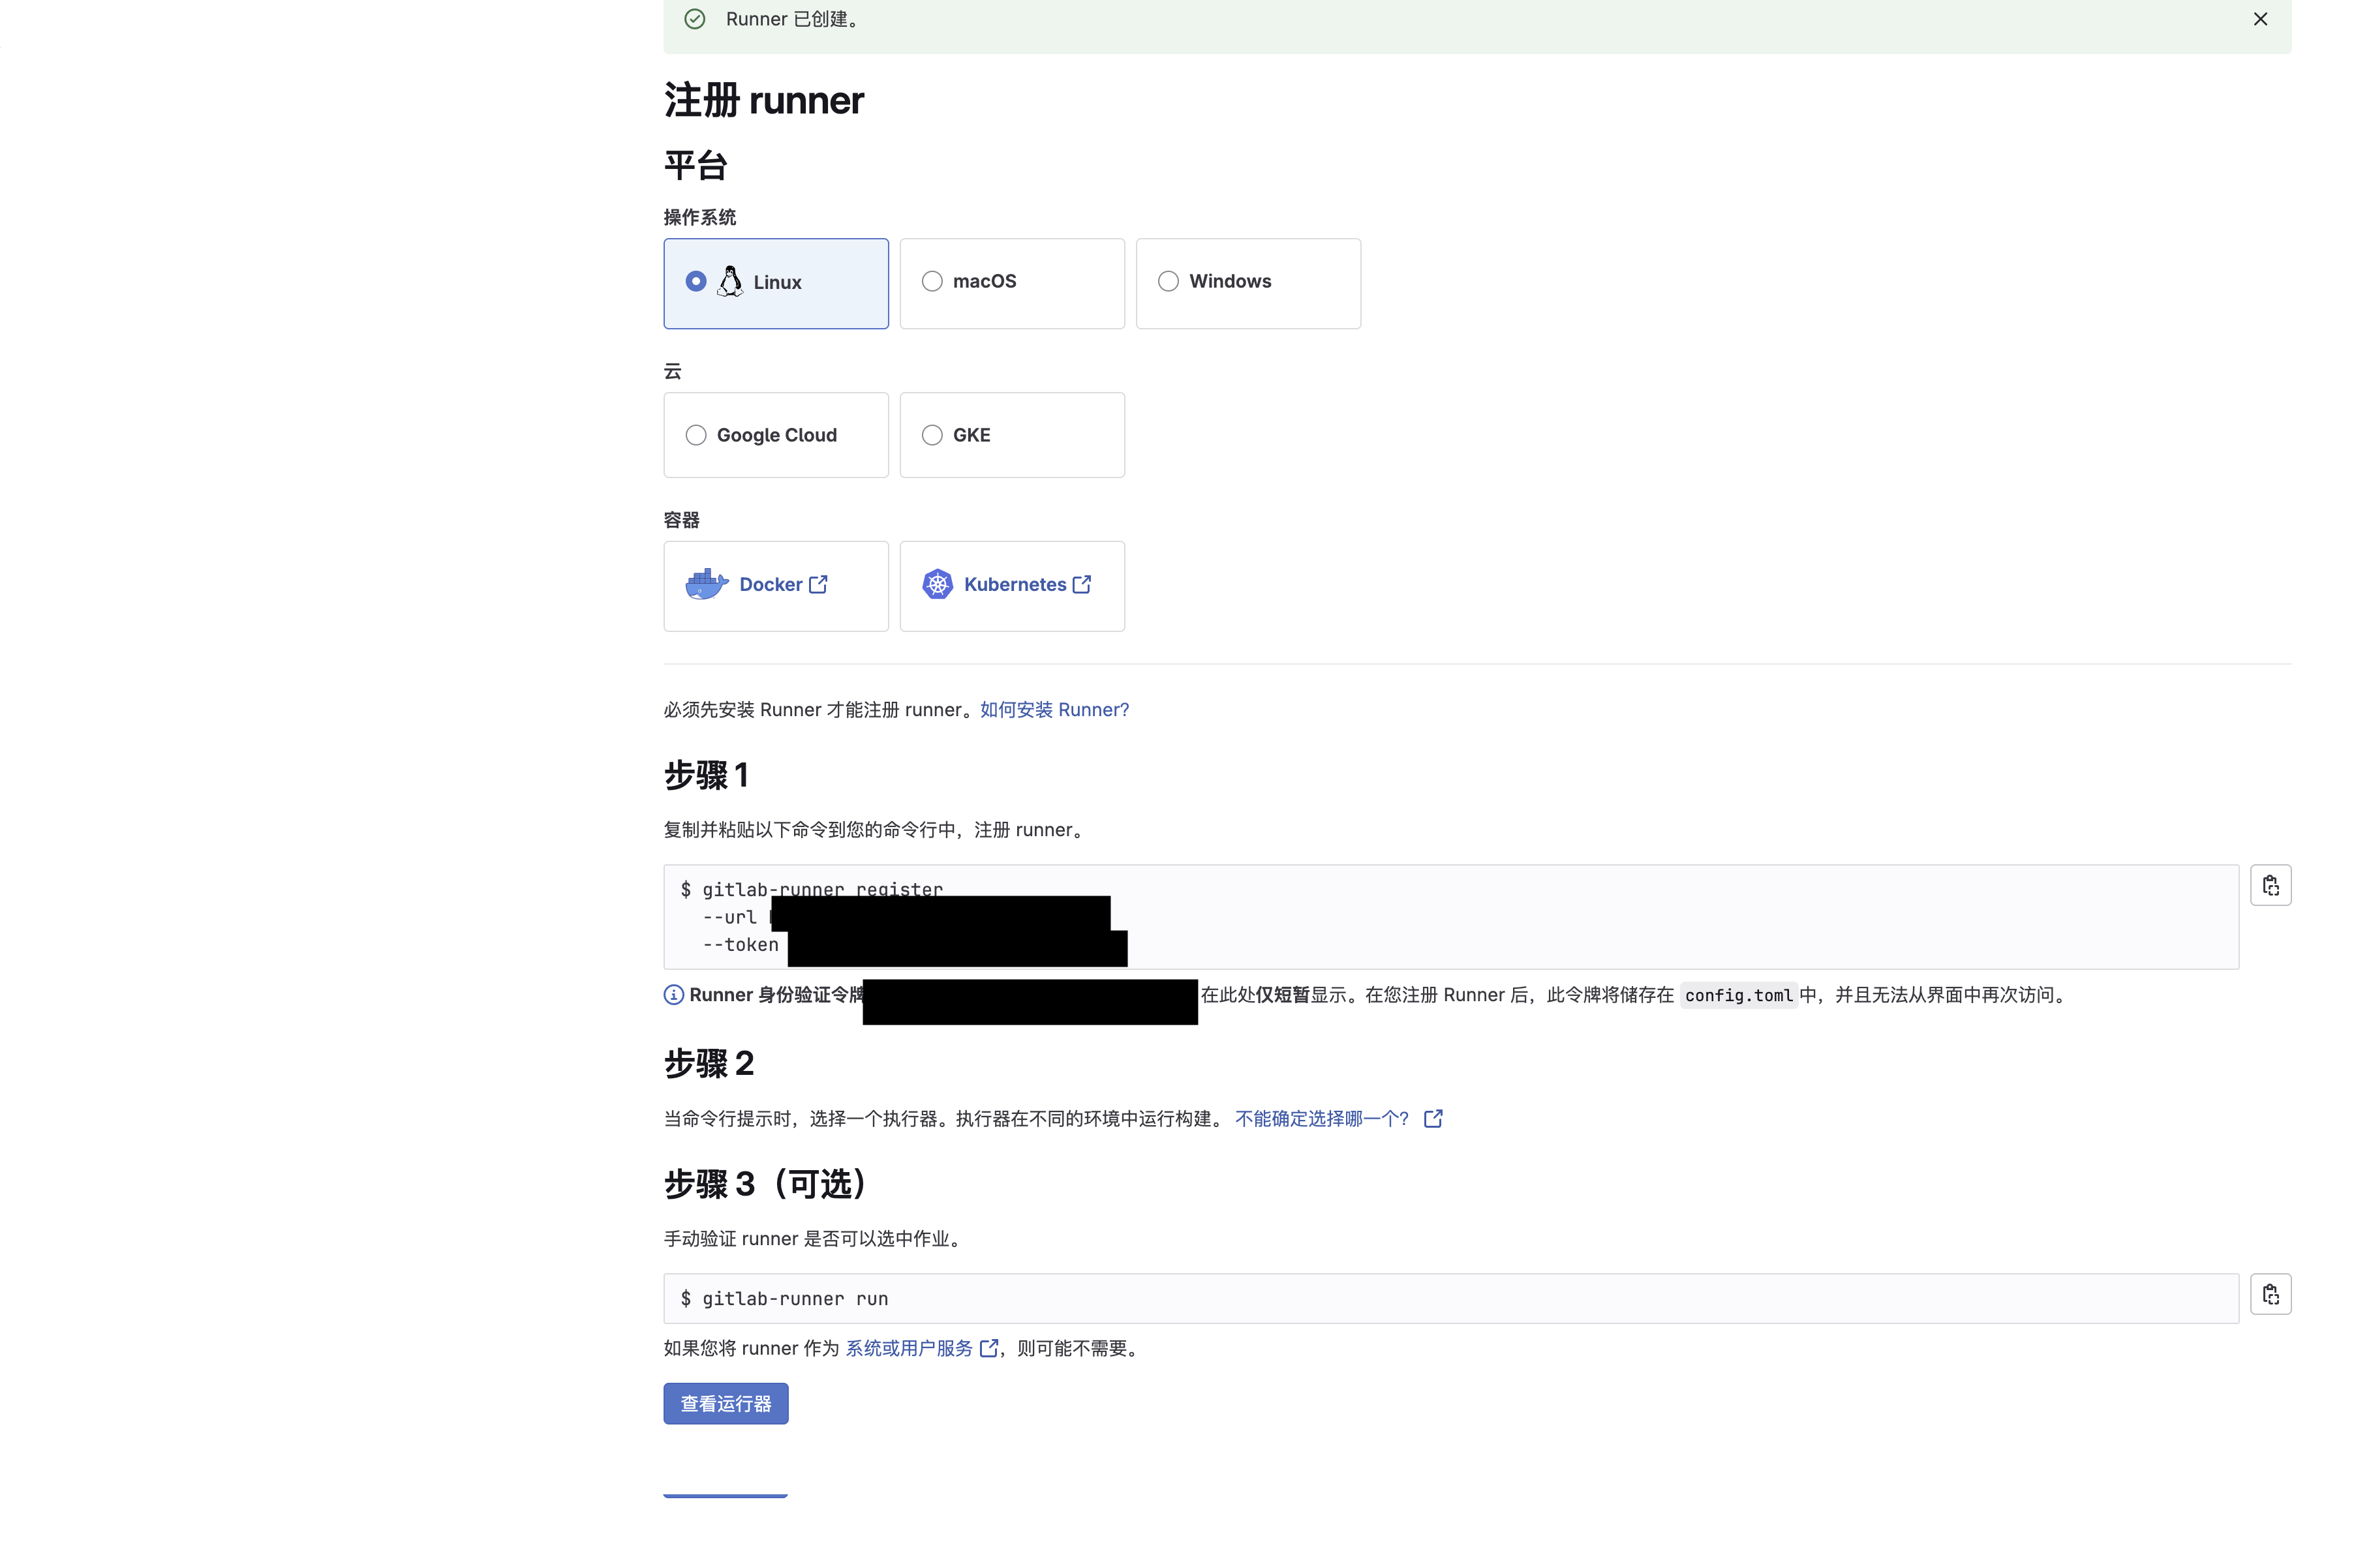This screenshot has height=1568, width=2371.
Task: Click external link icon next to Kubernetes
Action: point(1082,584)
